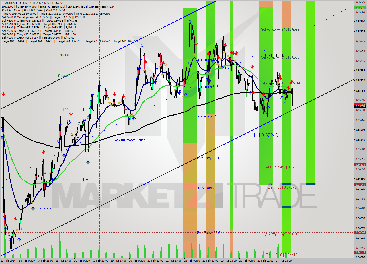This screenshot has height=264, width=367.
Task: Click the 'Buy Entry -50' label
Action: (208, 188)
